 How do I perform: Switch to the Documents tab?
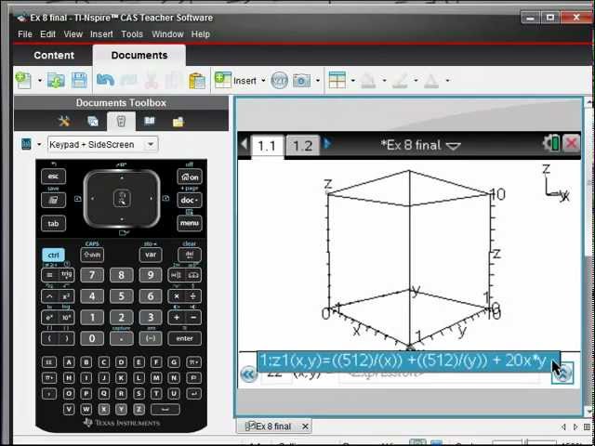pyautogui.click(x=139, y=56)
